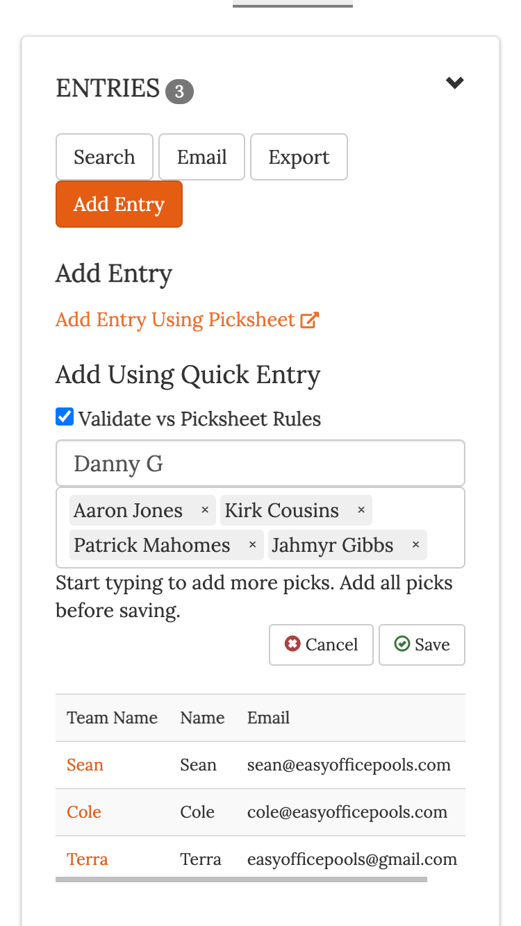521x926 pixels.
Task: Remove the Aaron Jones pick with its × icon
Action: coord(205,510)
